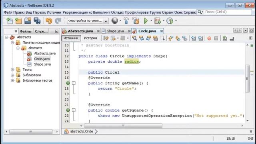Click the split editor icon at toolbar end
The height and width of the screenshot is (144, 256).
pyautogui.click(x=251, y=38)
